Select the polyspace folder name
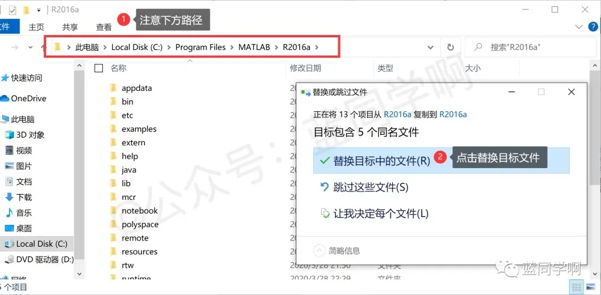The image size is (601, 295). point(140,224)
